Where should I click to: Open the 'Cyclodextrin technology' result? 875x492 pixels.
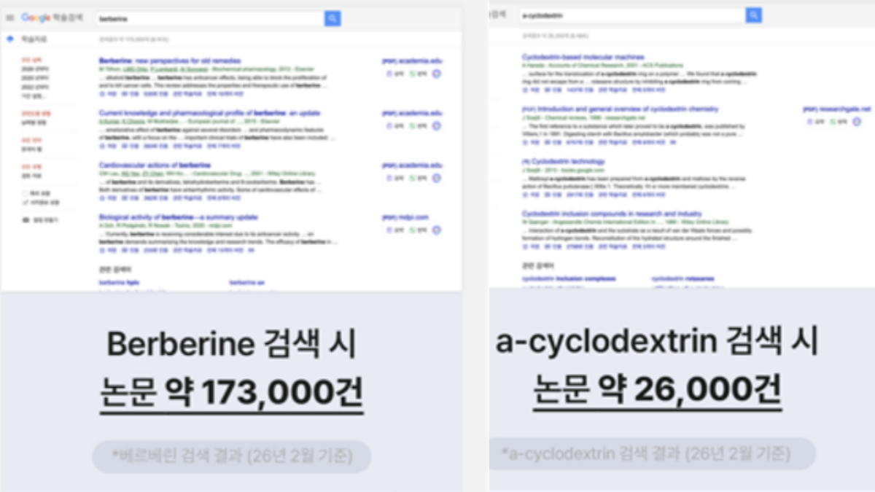[x=563, y=161]
